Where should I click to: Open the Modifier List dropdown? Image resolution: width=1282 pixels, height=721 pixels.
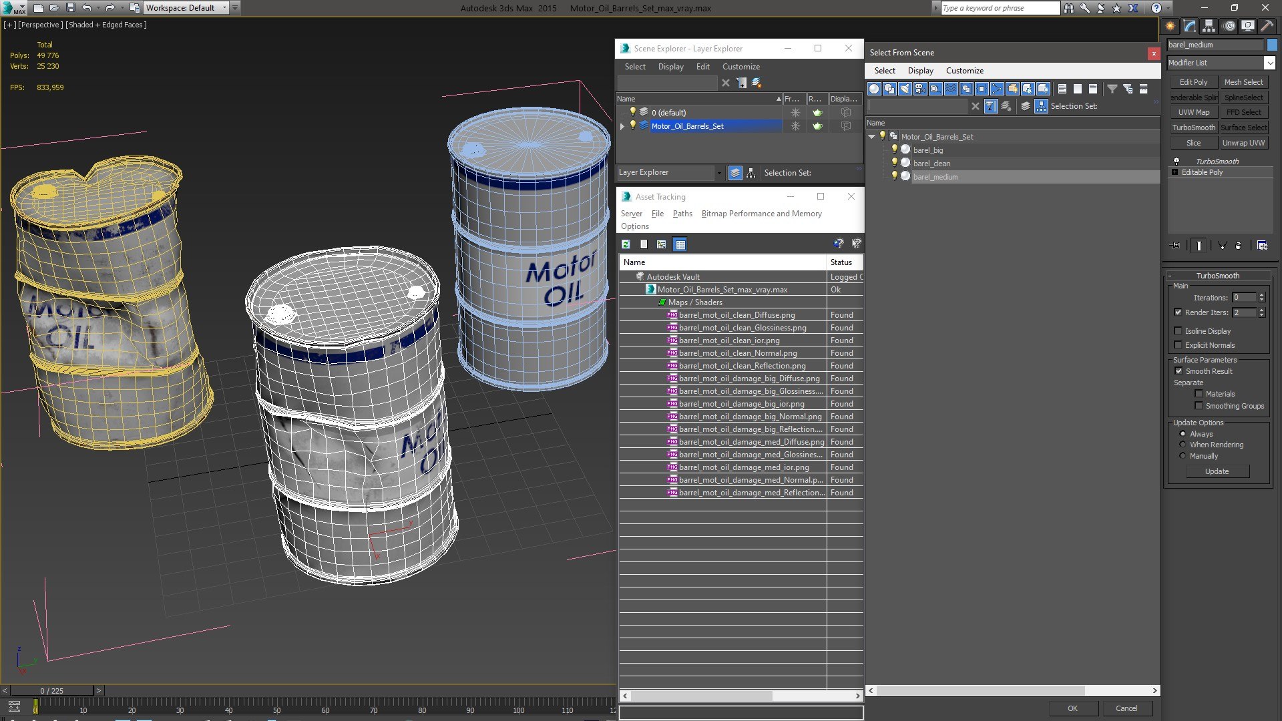point(1269,63)
